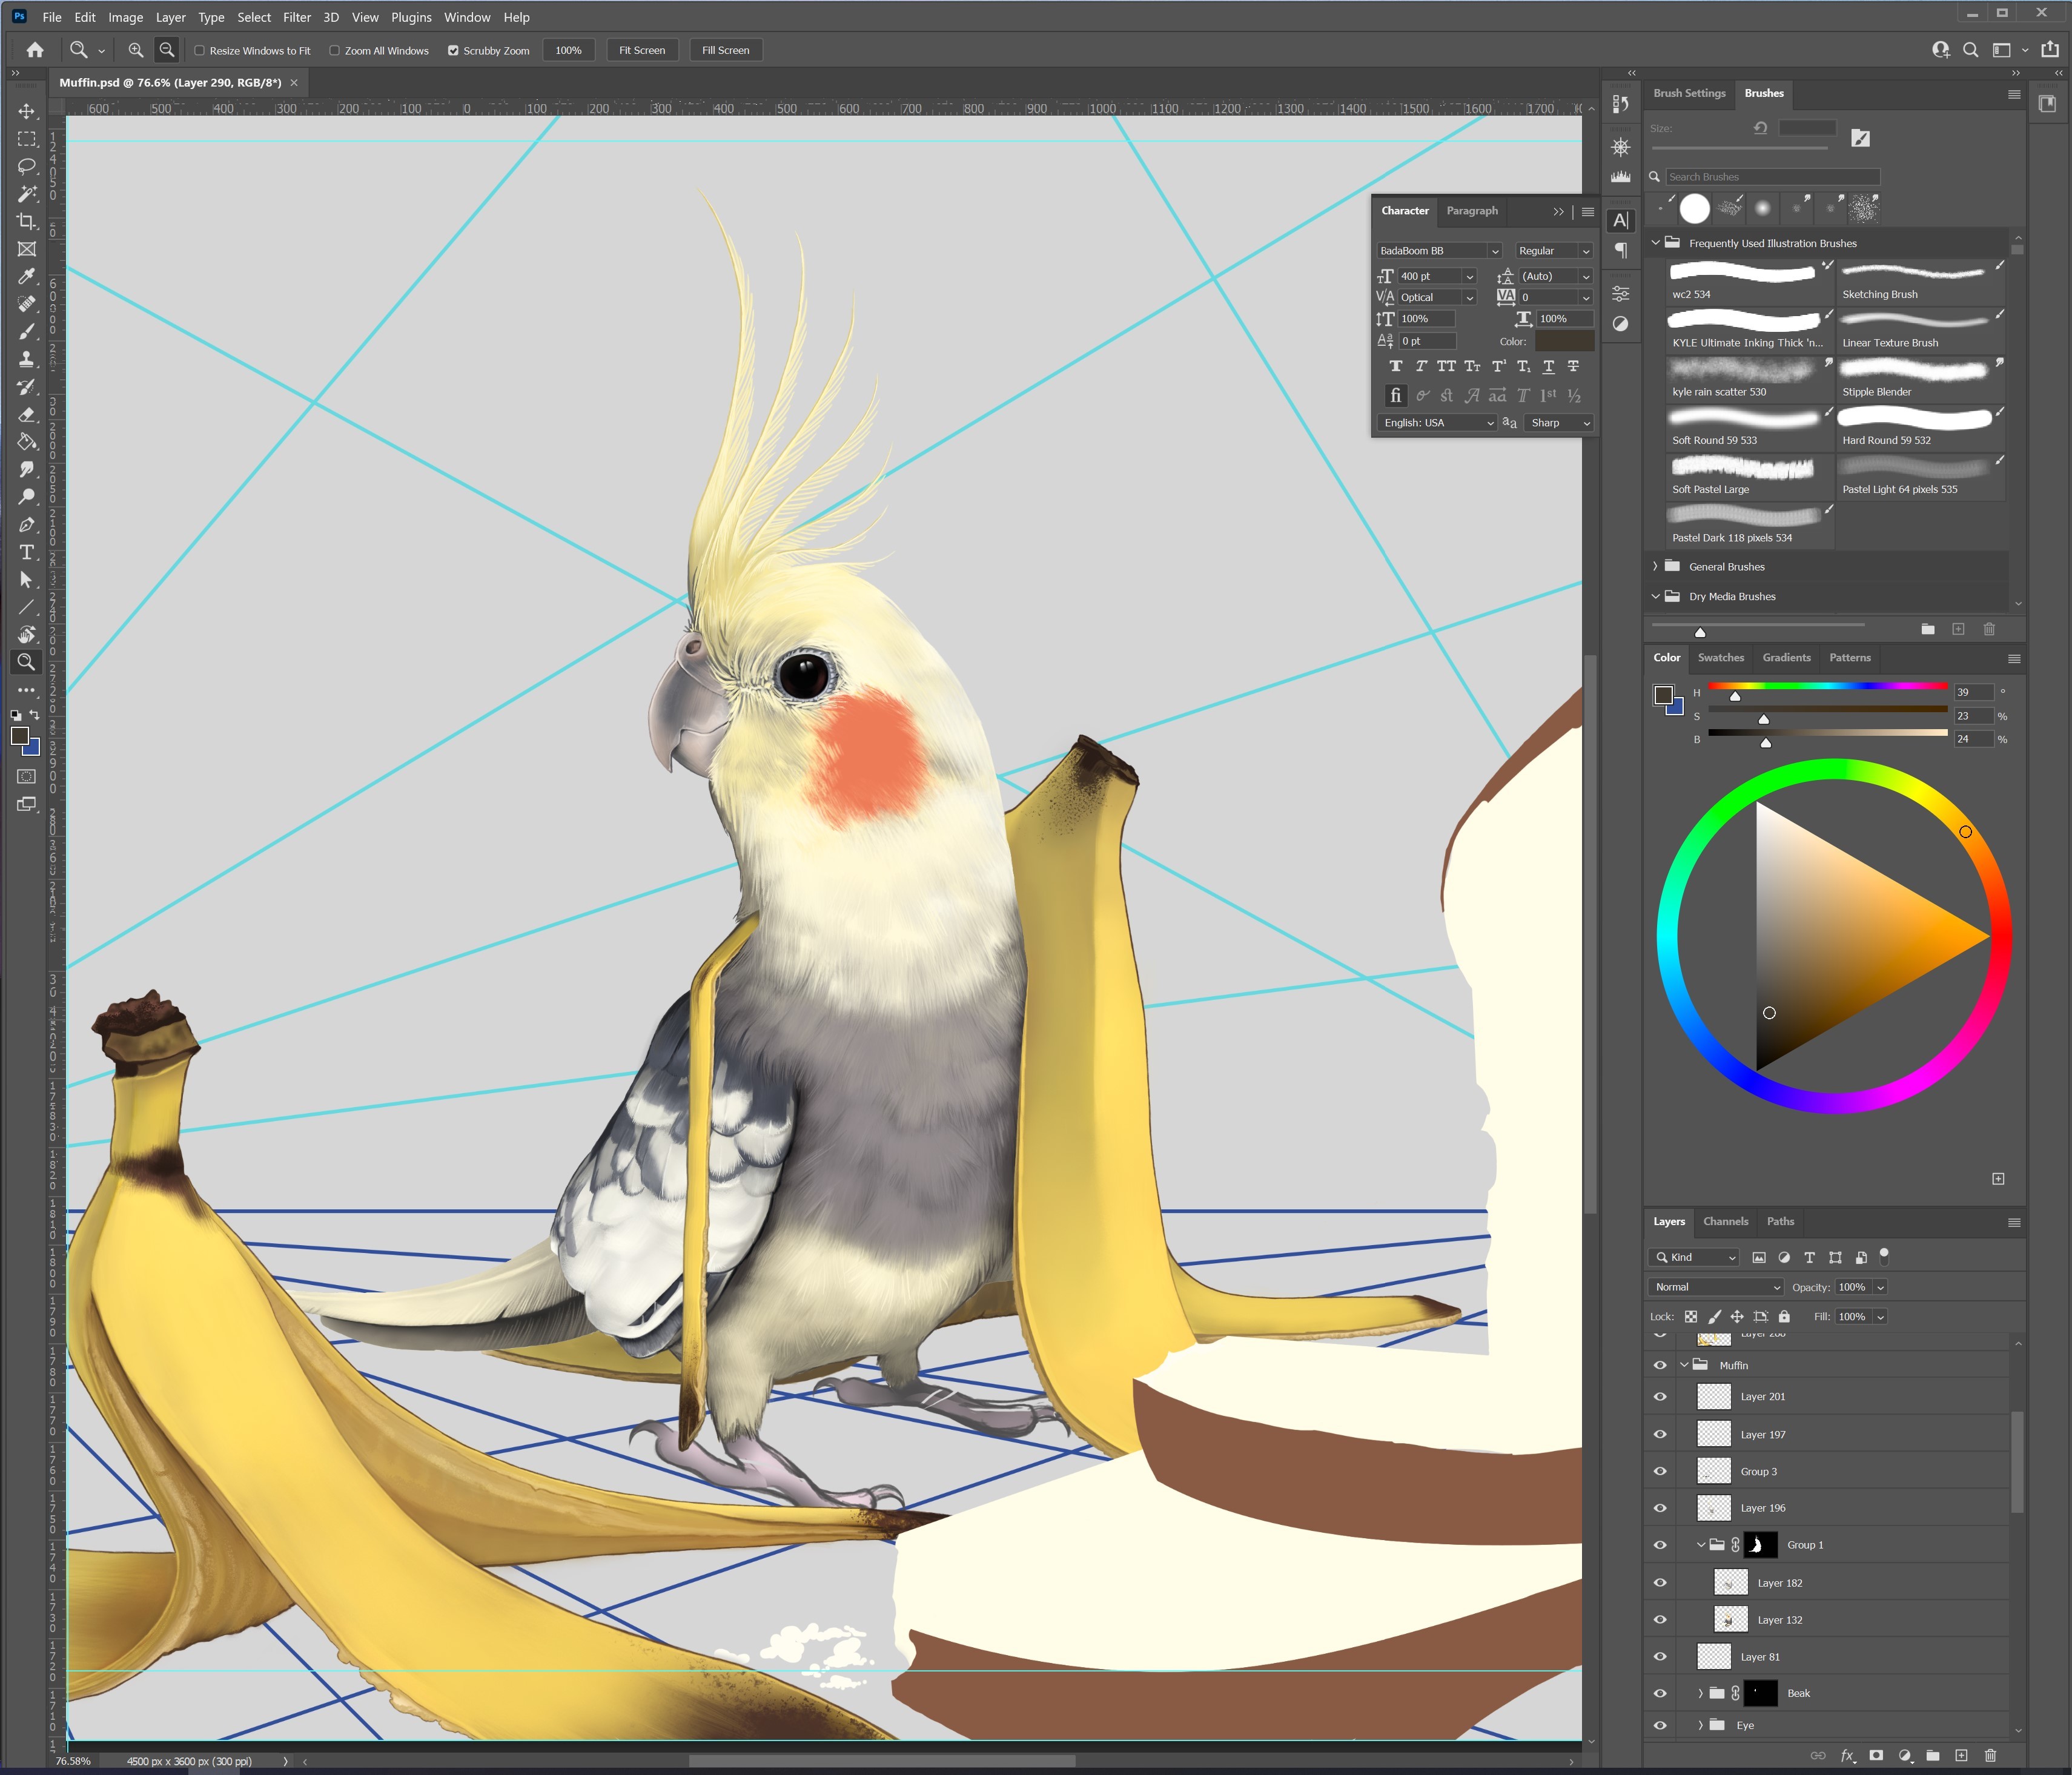Open the Plugins menu
2072x1775 pixels.
(411, 17)
